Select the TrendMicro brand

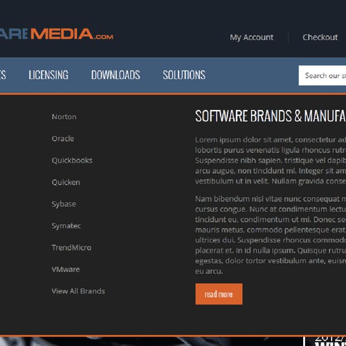click(x=71, y=248)
